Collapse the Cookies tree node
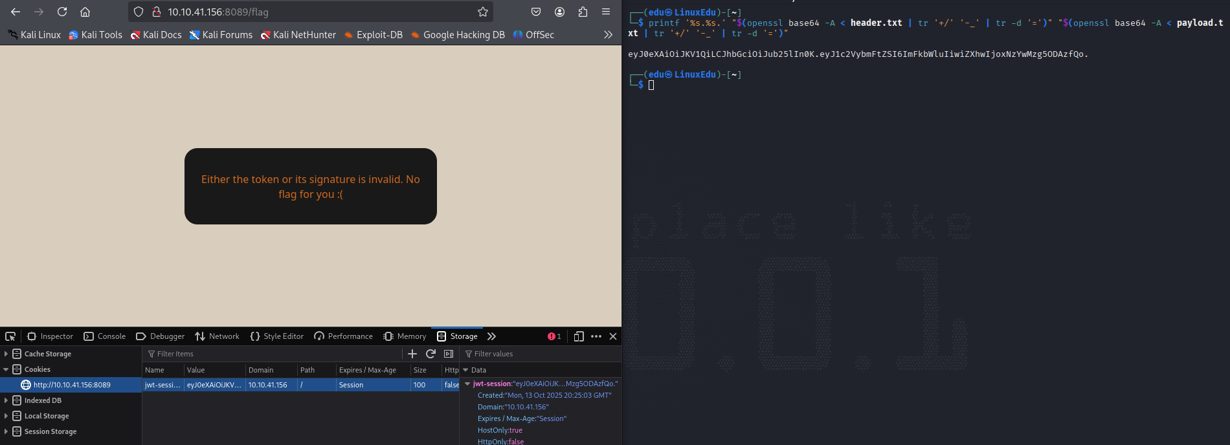 [x=6, y=369]
